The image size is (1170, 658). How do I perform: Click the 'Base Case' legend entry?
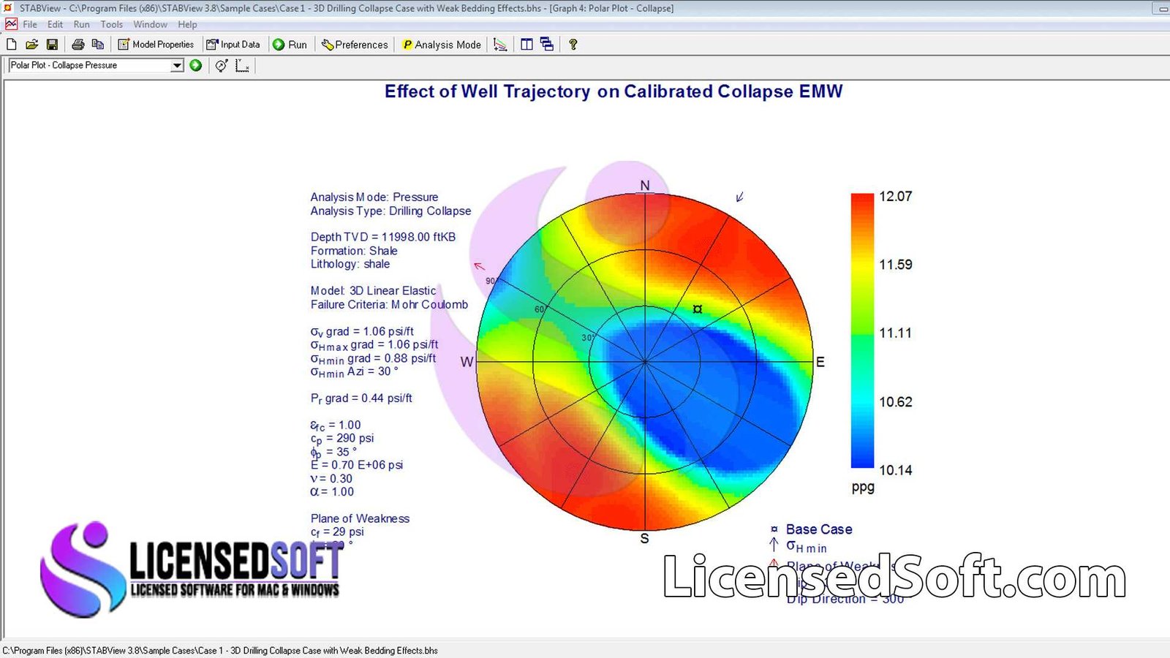pyautogui.click(x=819, y=529)
